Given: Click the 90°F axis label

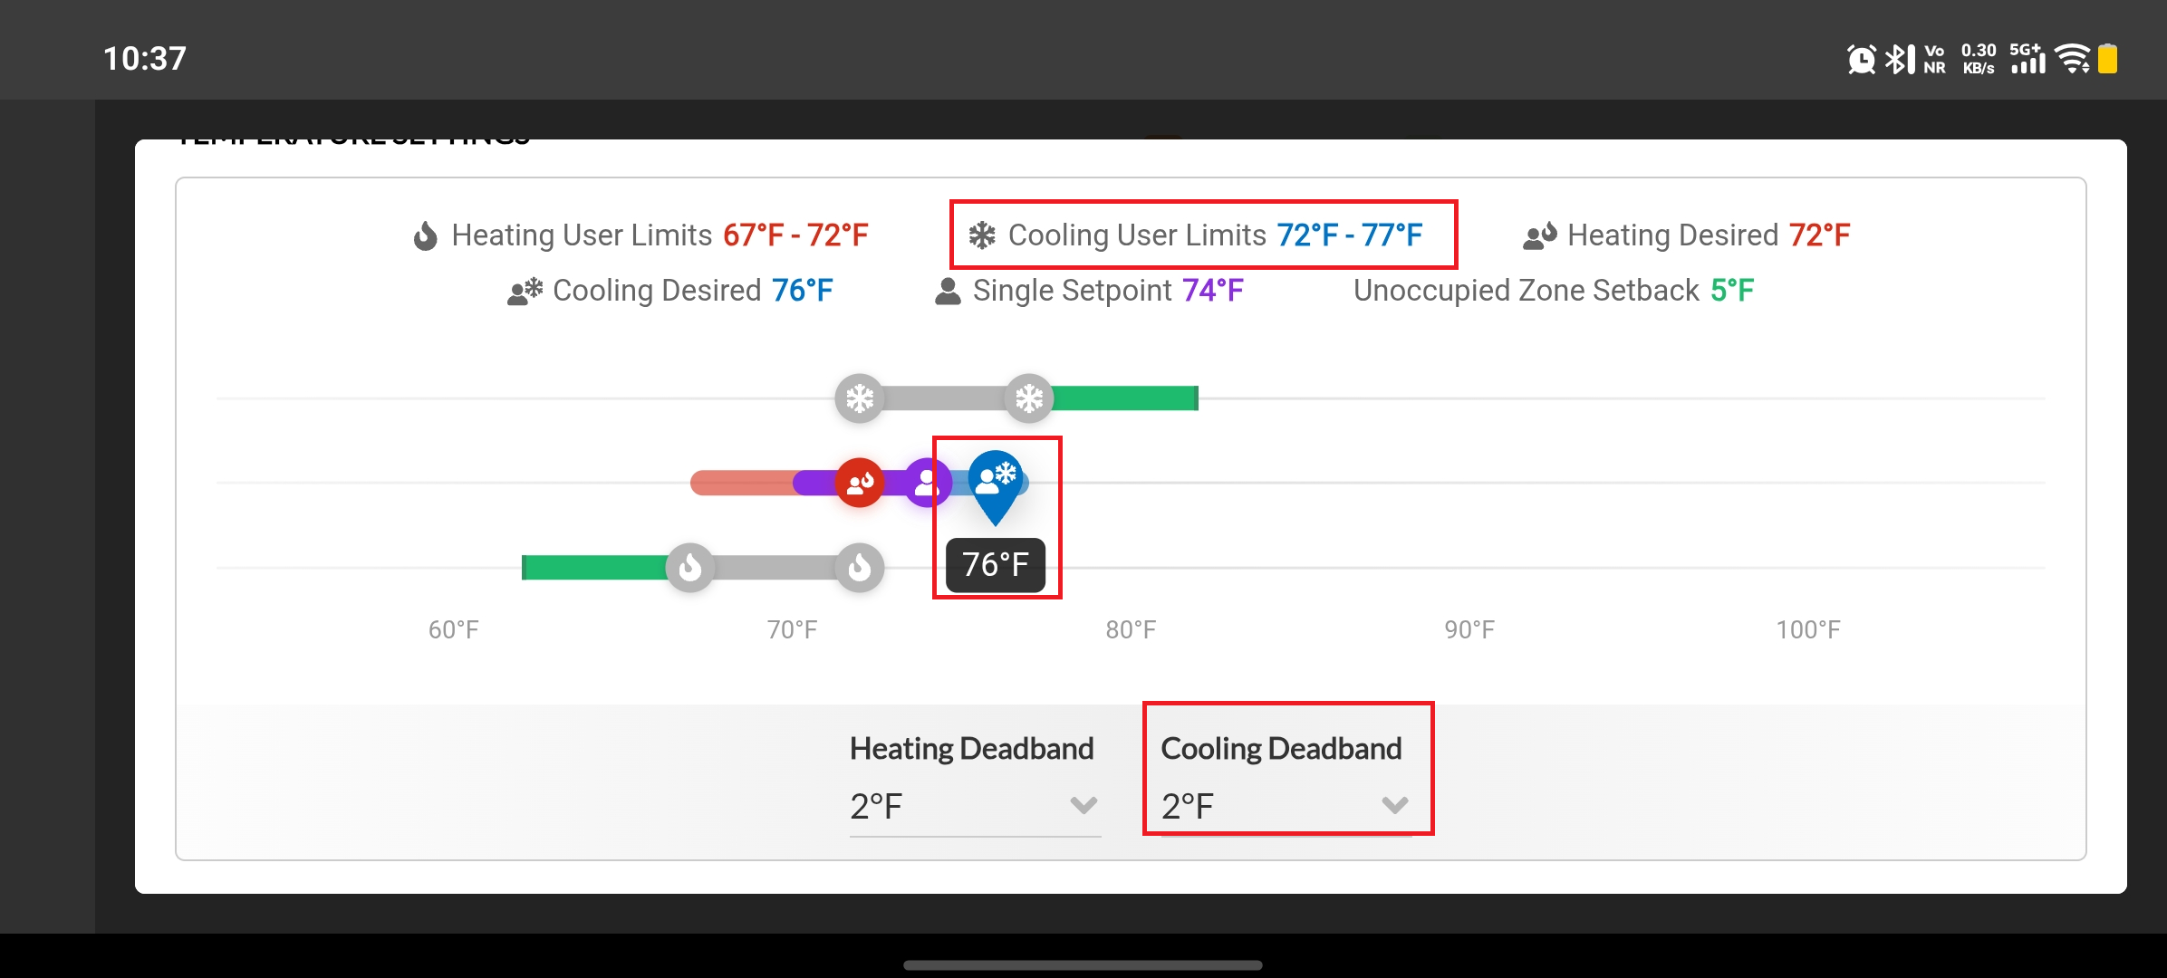Looking at the screenshot, I should tap(1469, 630).
